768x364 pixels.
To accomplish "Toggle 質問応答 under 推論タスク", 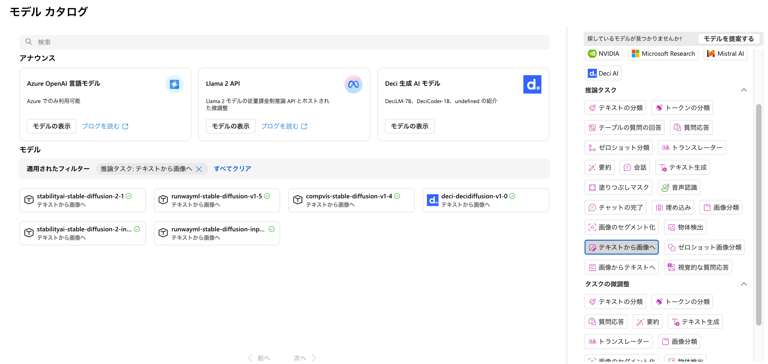I will coord(691,128).
